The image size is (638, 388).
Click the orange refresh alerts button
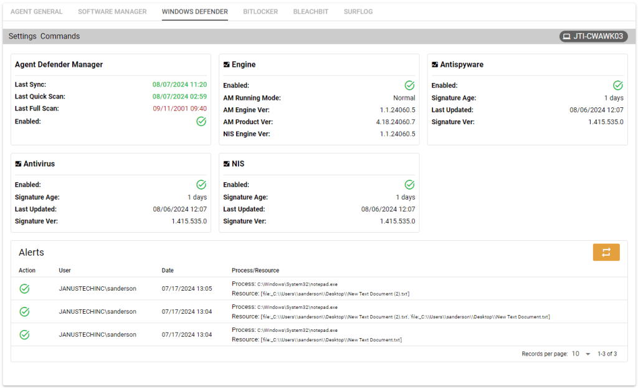tap(606, 252)
